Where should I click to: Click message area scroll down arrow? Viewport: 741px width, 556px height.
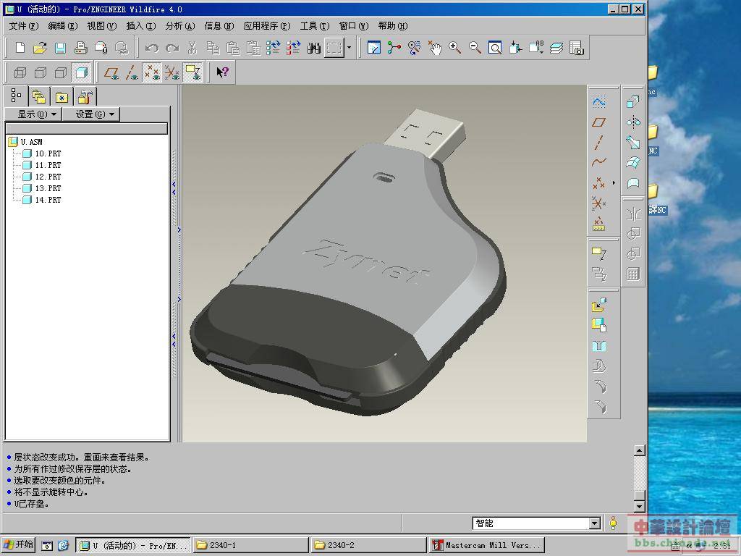[640, 506]
